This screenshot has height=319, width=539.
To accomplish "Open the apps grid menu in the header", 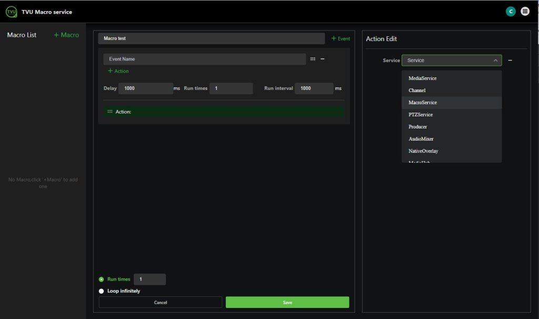I will click(524, 11).
